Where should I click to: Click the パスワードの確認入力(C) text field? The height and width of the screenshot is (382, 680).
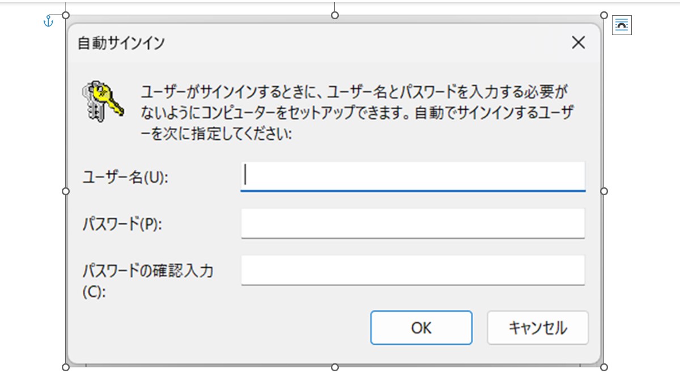point(413,271)
